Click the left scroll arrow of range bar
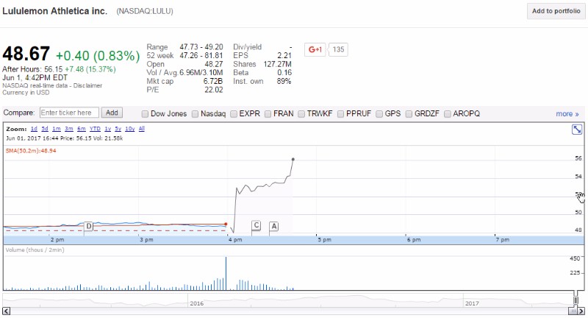This screenshot has height=318, width=588. [7, 311]
